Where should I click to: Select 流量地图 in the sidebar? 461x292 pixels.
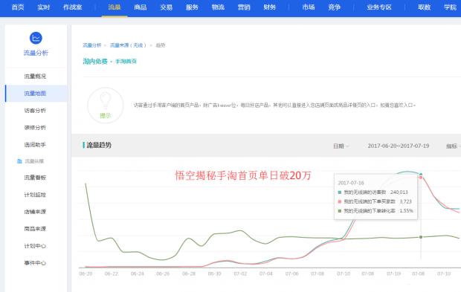point(35,94)
